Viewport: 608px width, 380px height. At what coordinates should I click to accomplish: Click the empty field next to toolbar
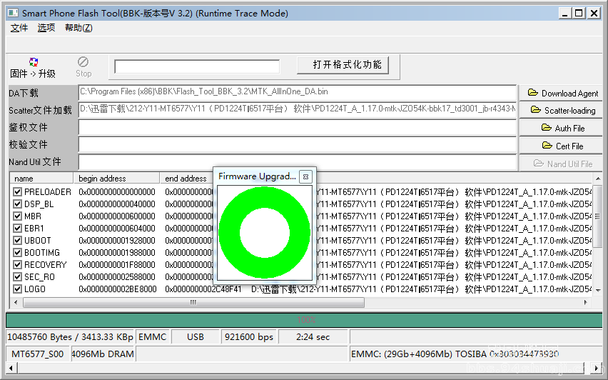tap(197, 66)
